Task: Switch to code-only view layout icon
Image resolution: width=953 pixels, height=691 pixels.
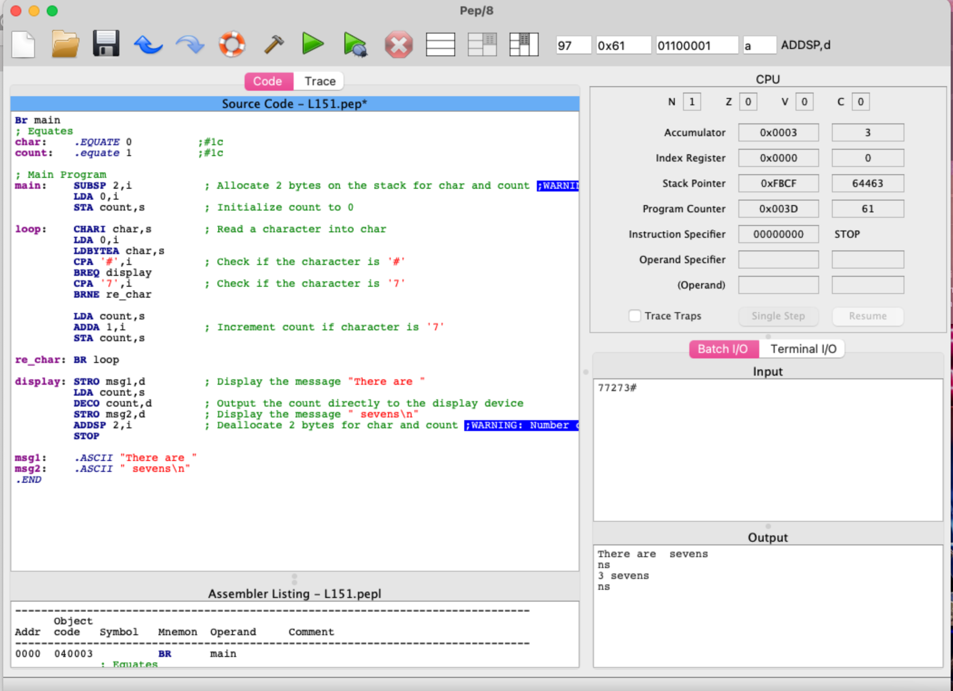Action: coord(440,45)
